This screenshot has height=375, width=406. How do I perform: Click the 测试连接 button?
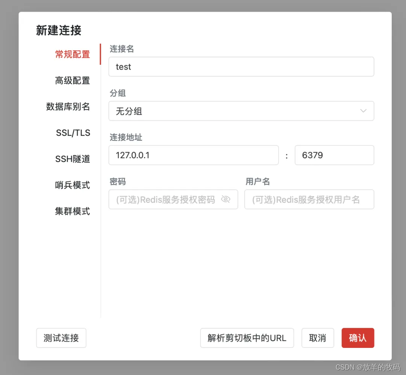61,338
